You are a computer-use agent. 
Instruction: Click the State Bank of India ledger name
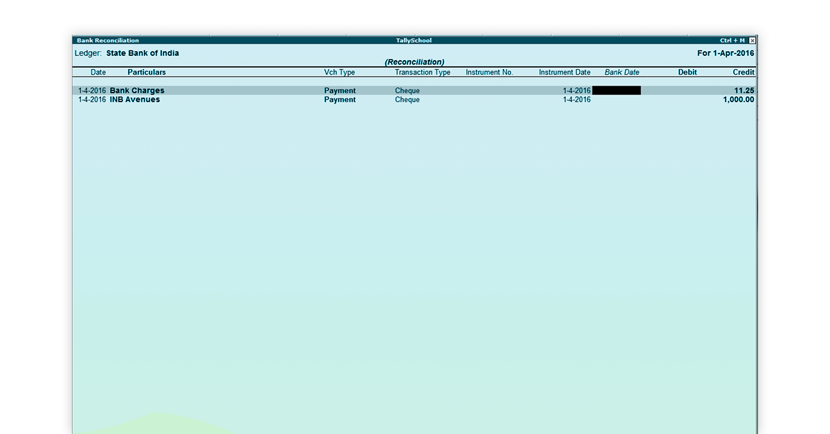142,53
